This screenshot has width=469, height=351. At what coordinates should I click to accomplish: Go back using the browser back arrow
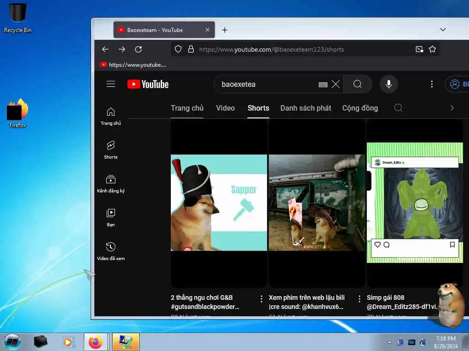[x=105, y=49]
